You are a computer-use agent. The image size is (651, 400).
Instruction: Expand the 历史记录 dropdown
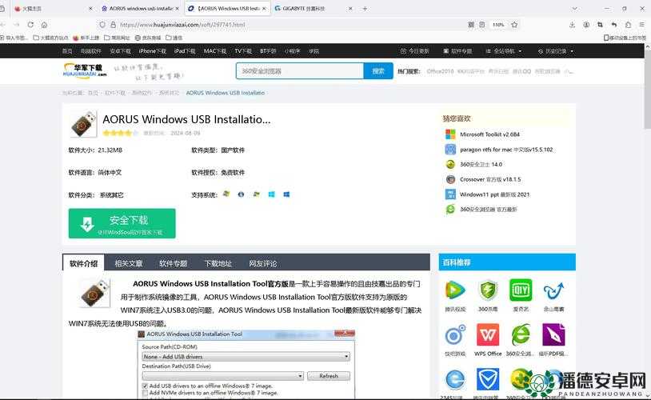pyautogui.click(x=556, y=51)
